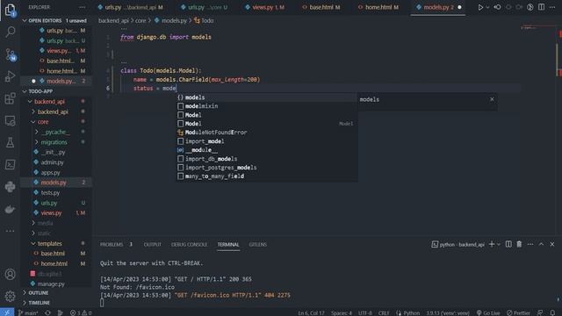Image resolution: width=562 pixels, height=316 pixels.
Task: Open the timeline view icon in title bar
Action: click(x=530, y=7)
